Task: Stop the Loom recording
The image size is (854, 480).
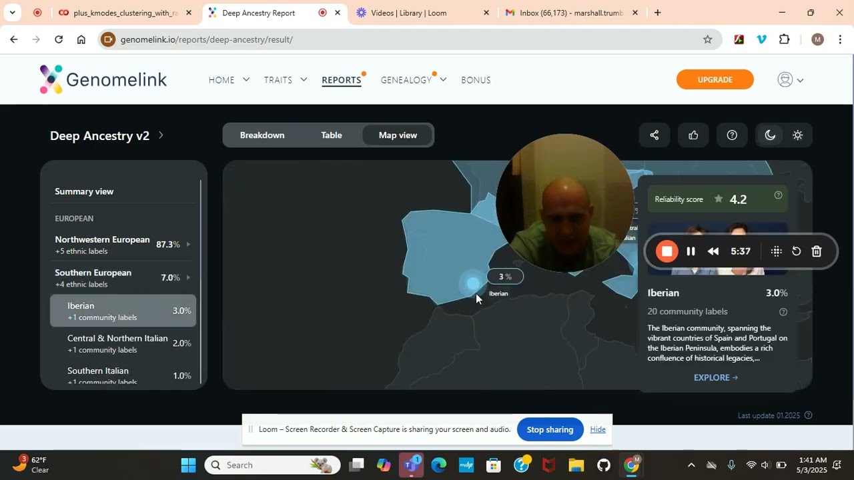Action: pyautogui.click(x=667, y=251)
